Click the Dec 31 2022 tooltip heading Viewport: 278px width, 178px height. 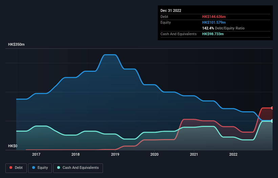click(171, 10)
